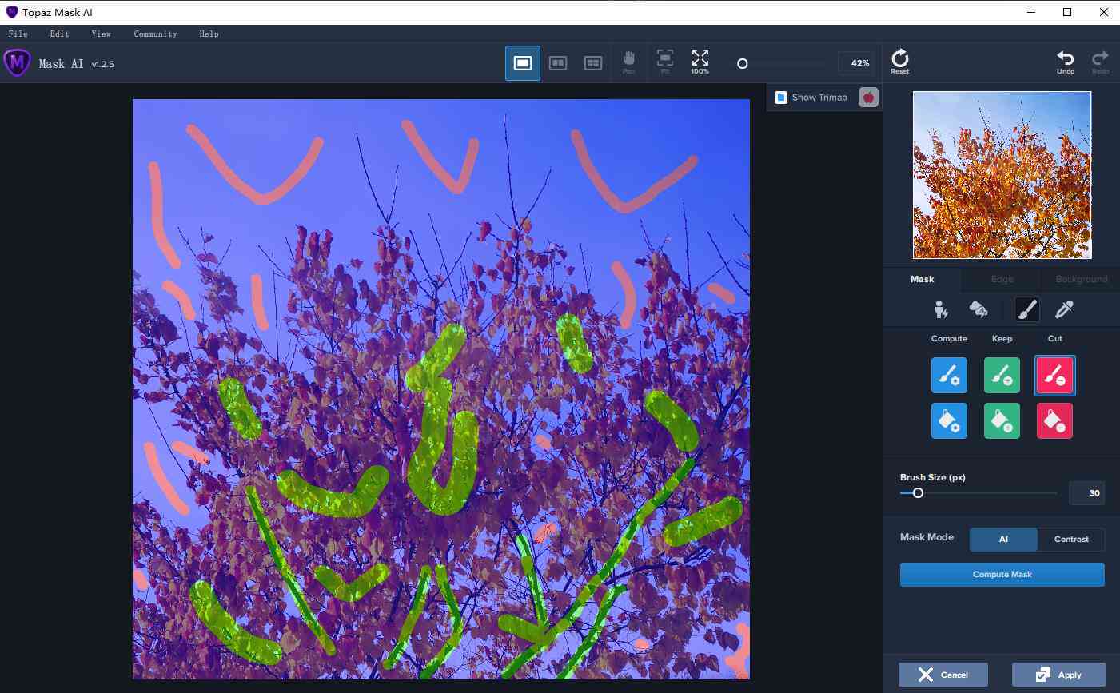
Task: Click the Brush Size slider handle
Action: tap(918, 493)
